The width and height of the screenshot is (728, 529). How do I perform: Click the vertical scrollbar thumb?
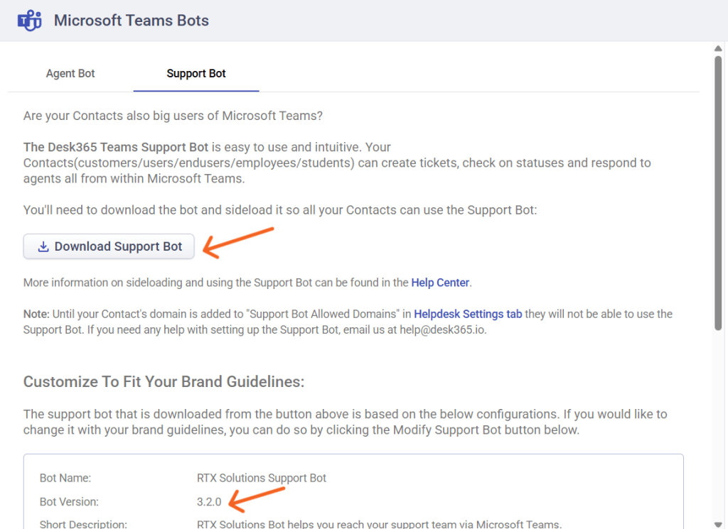coord(719,192)
